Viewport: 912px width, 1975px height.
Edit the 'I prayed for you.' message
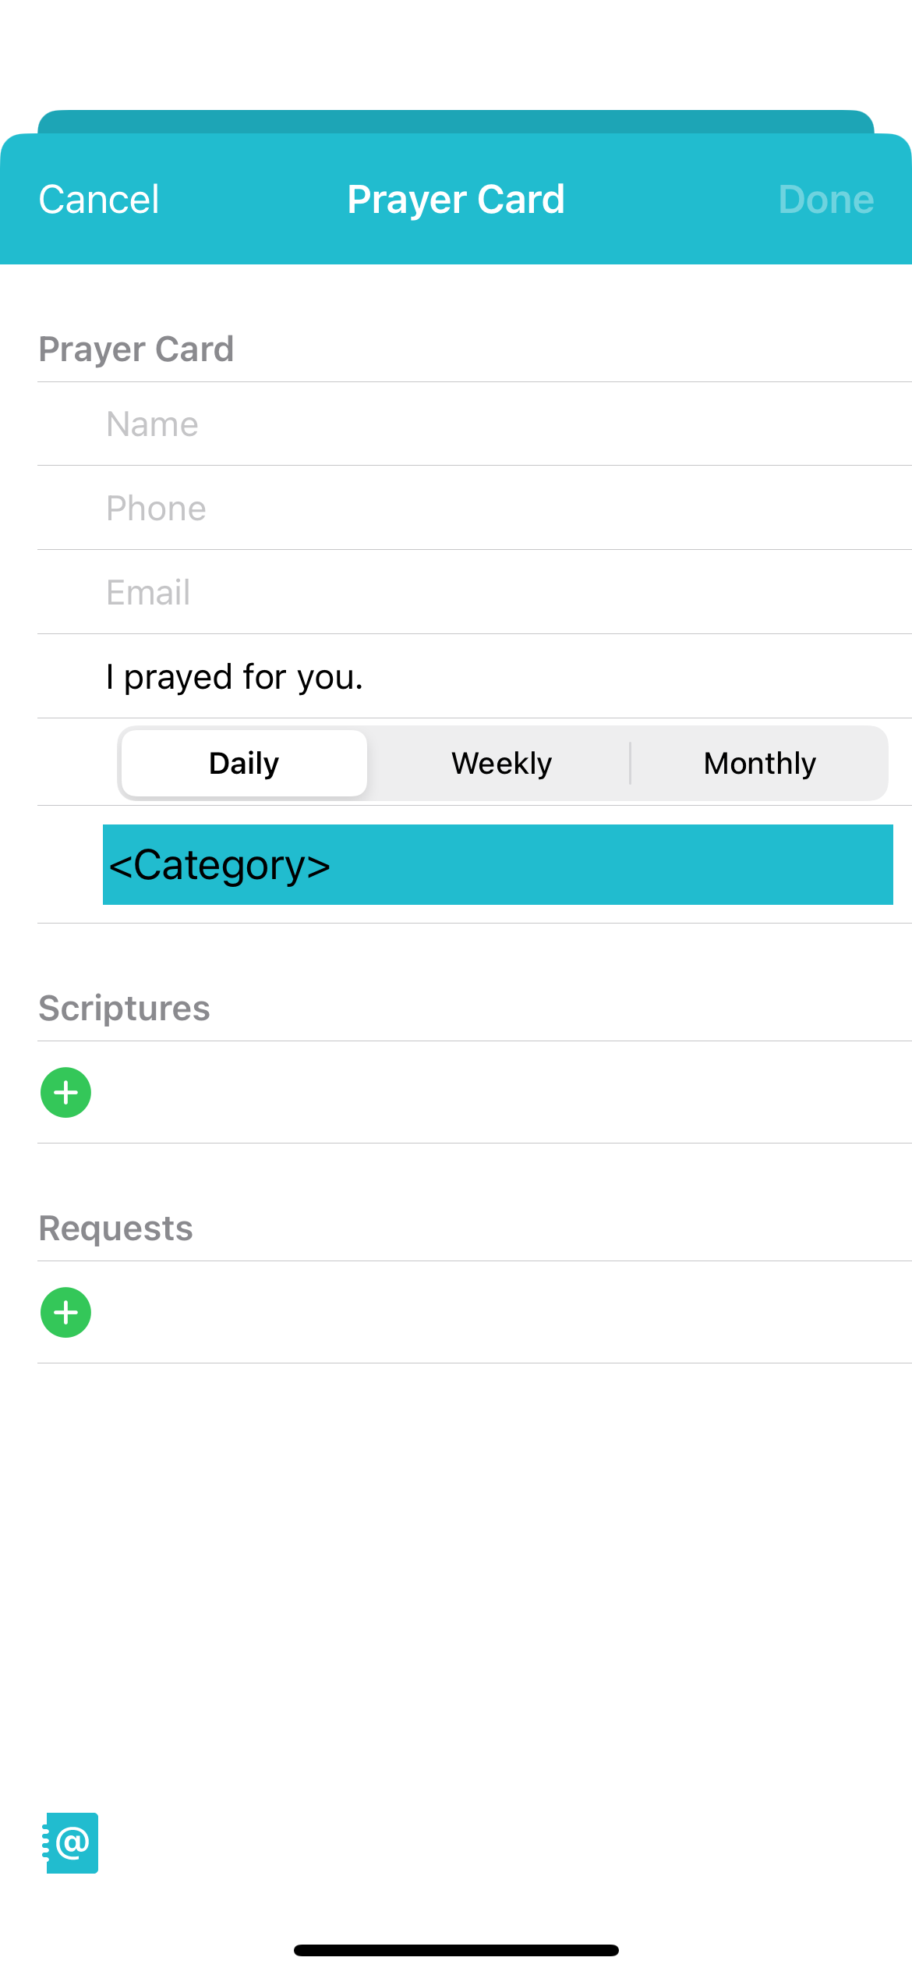click(468, 676)
